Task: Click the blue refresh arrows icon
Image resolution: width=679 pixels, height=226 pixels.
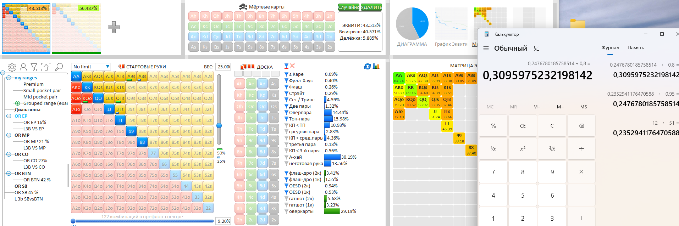Action: pyautogui.click(x=368, y=66)
